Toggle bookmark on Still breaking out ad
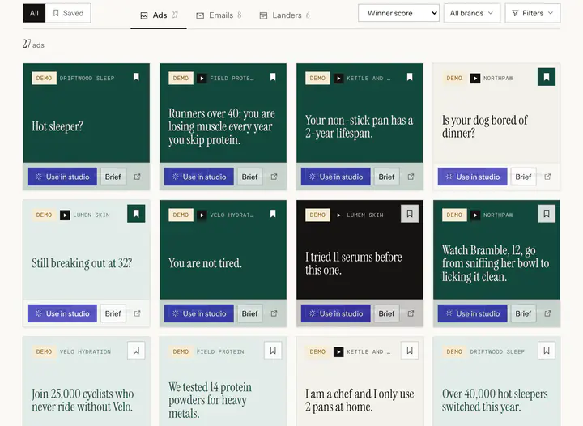This screenshot has height=426, width=583. (136, 214)
